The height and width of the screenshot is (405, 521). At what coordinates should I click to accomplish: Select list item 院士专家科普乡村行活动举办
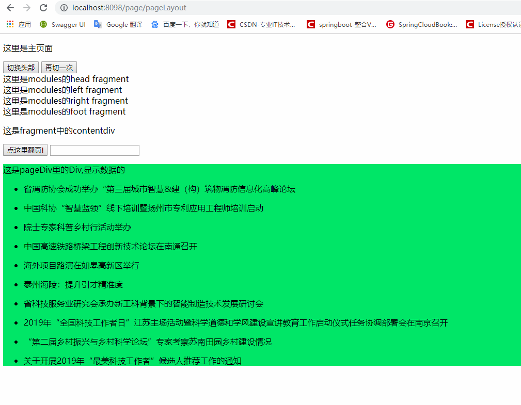coord(77,228)
